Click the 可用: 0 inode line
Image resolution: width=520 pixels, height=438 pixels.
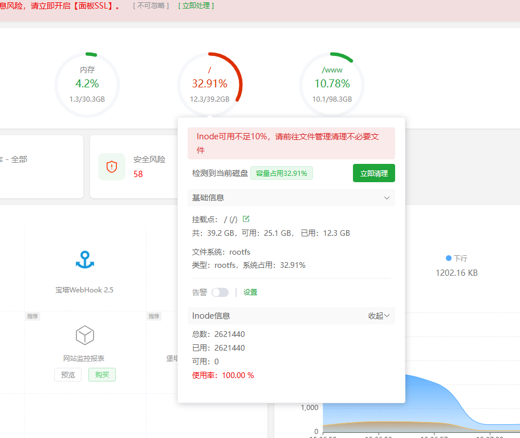click(x=205, y=361)
